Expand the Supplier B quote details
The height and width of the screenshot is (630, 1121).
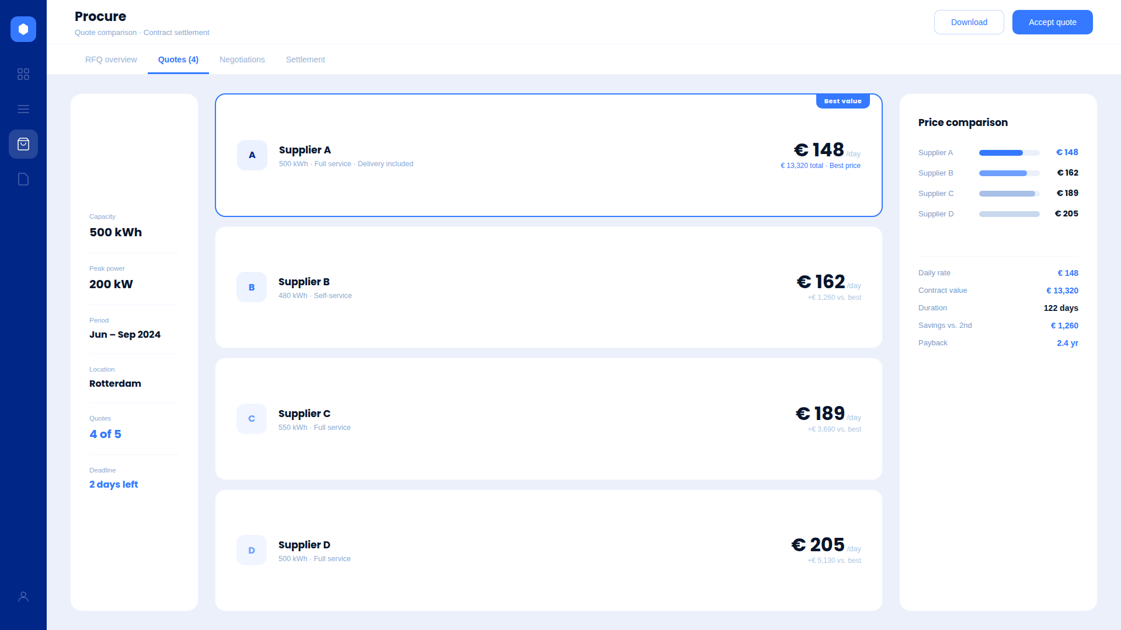tap(549, 287)
